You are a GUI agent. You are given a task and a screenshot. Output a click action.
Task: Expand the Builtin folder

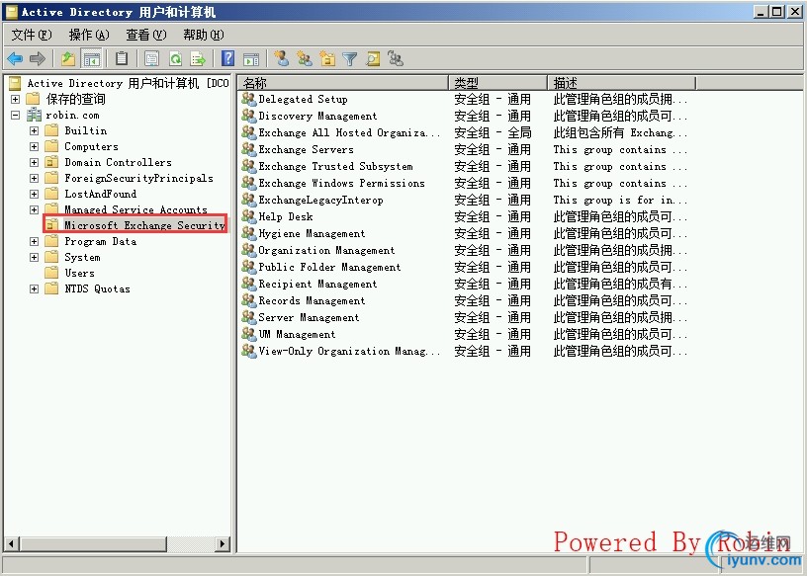click(34, 130)
